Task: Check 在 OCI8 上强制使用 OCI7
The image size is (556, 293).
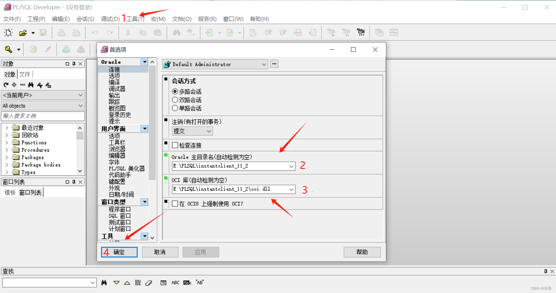Action: coord(175,204)
